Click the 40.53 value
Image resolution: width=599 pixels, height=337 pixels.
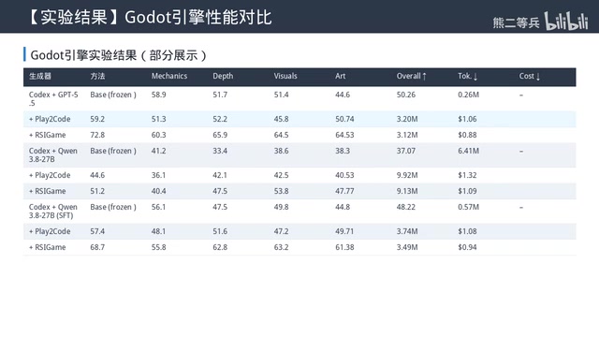[x=344, y=175]
